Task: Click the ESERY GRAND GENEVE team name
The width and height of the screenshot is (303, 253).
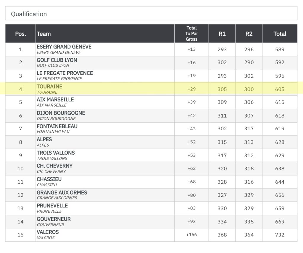Action: [64, 47]
